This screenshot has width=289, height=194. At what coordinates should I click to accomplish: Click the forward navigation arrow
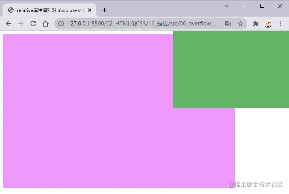click(21, 24)
